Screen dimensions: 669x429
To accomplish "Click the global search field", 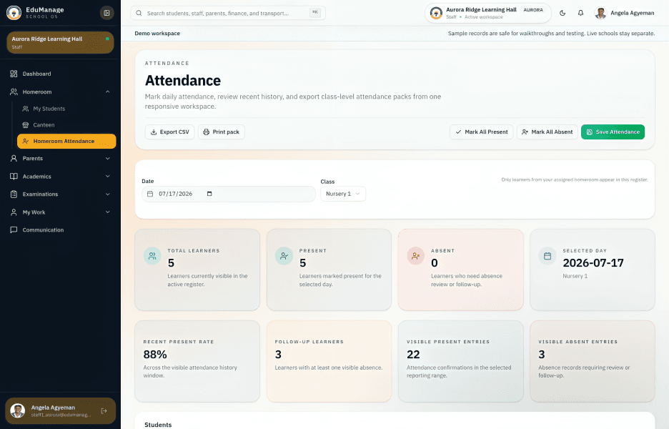I will (x=228, y=14).
